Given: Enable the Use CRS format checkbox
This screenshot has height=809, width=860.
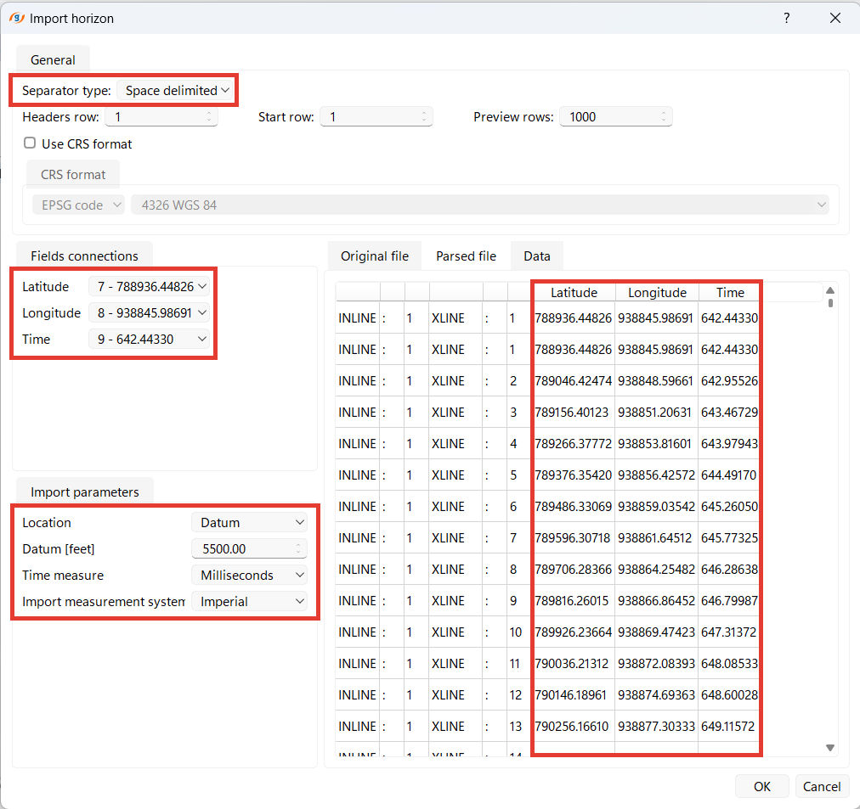Looking at the screenshot, I should pos(30,143).
